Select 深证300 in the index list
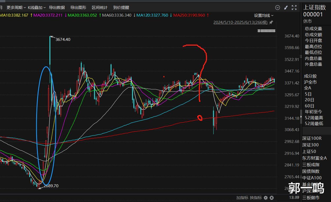The height and width of the screenshot is (202, 331). 310,145
